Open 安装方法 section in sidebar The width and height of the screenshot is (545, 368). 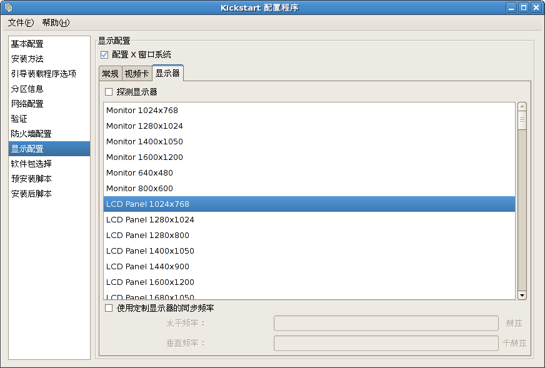49,59
